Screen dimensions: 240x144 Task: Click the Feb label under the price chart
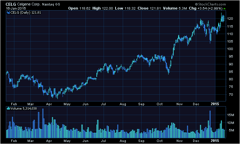coord(14,104)
